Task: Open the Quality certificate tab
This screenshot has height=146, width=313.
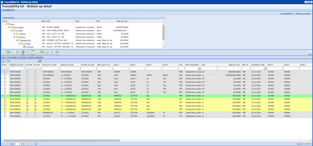Action: [35, 57]
